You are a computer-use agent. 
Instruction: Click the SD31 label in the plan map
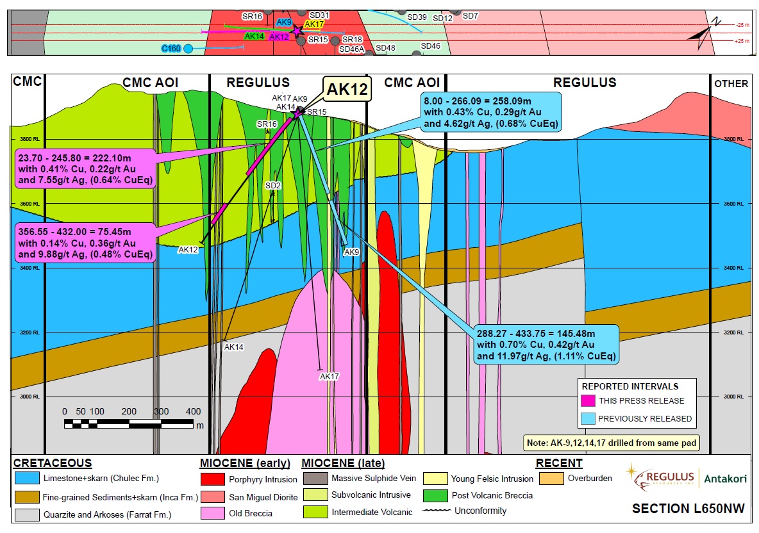click(x=319, y=15)
